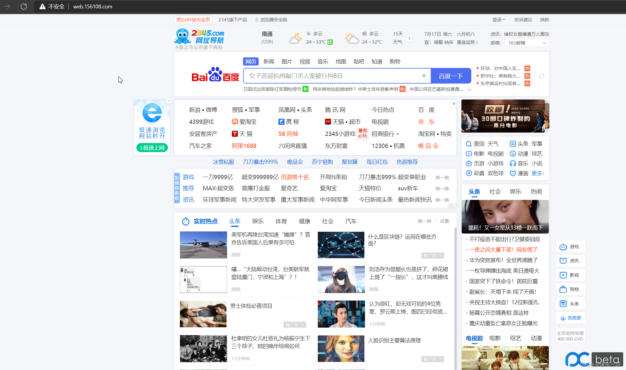Click the tomorrow weather sun icon
This screenshot has height=370, width=626.
click(352, 38)
